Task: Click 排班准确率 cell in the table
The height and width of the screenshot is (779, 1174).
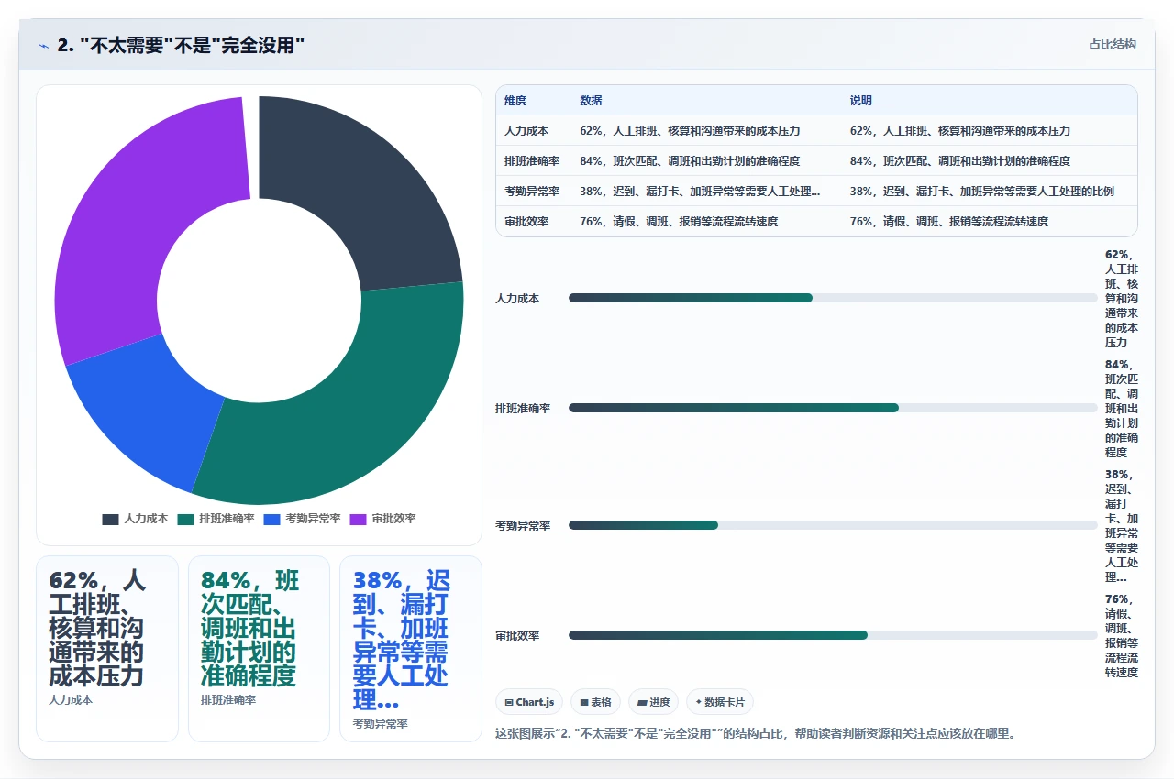Action: tap(532, 161)
